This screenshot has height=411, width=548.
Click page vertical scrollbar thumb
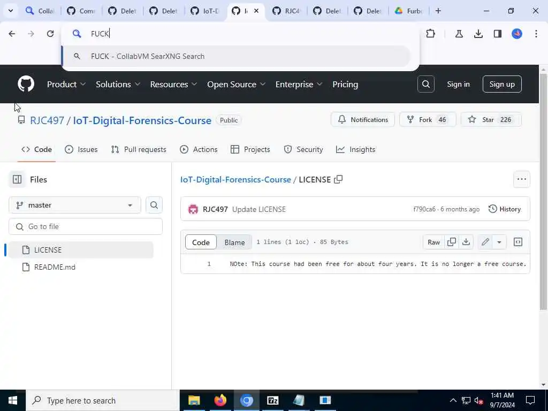(543, 192)
